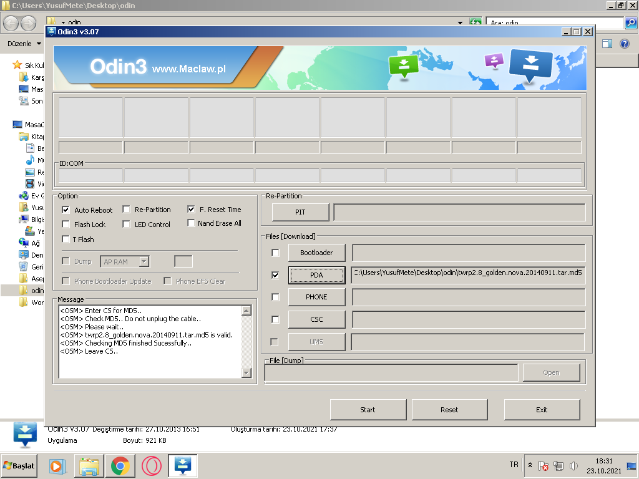
Task: Exit the Odin3 application
Action: tap(542, 409)
